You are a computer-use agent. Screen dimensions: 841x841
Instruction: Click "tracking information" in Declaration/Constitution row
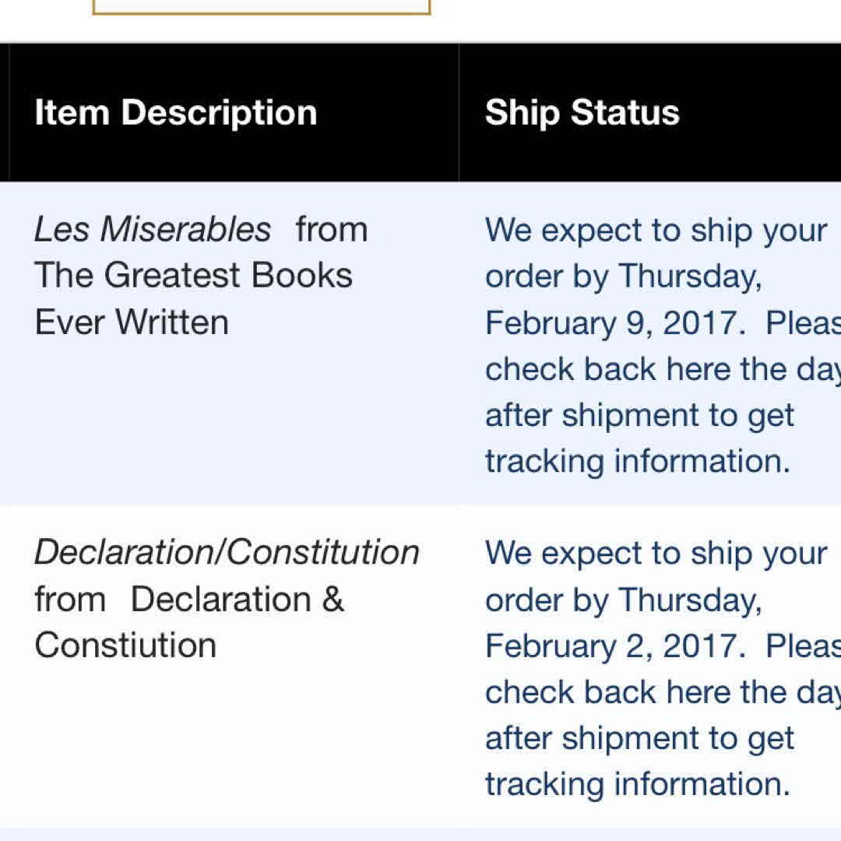637,784
